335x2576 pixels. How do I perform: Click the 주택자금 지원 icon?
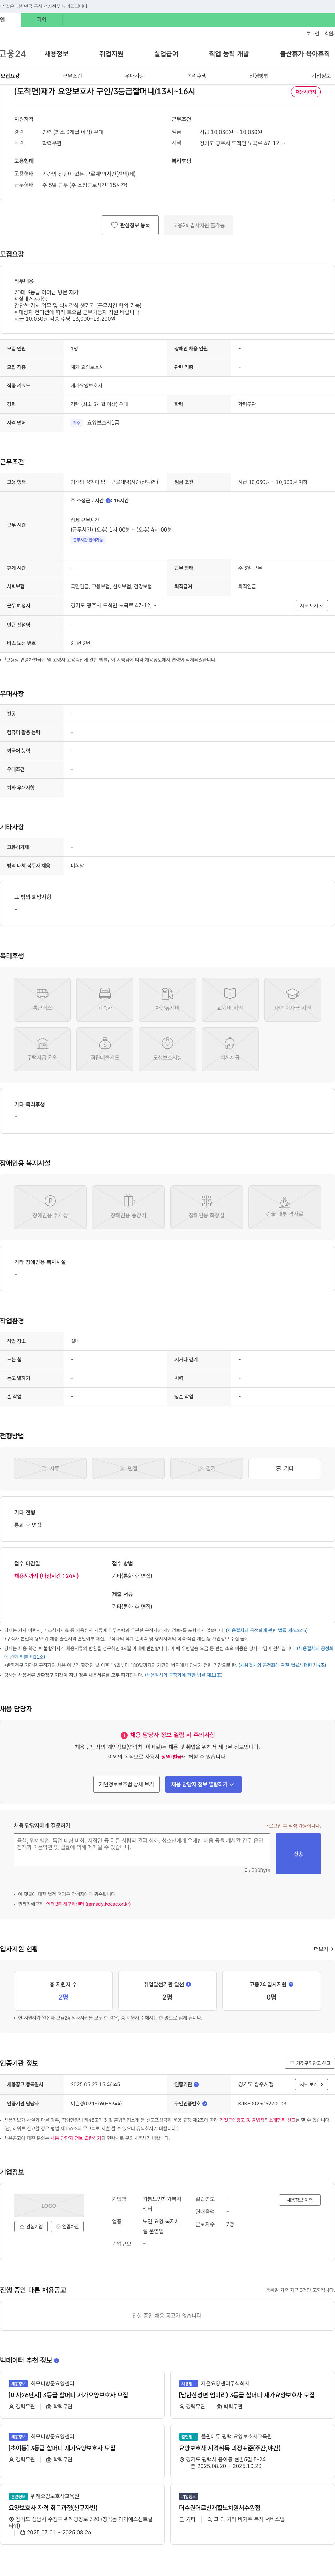[42, 1049]
